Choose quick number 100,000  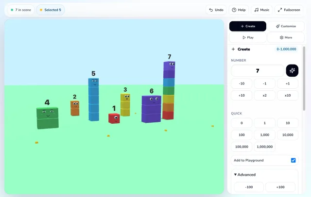242,147
